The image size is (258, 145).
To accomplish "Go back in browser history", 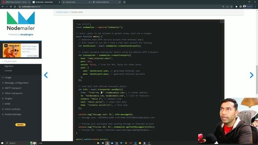I will [x=3, y=6].
